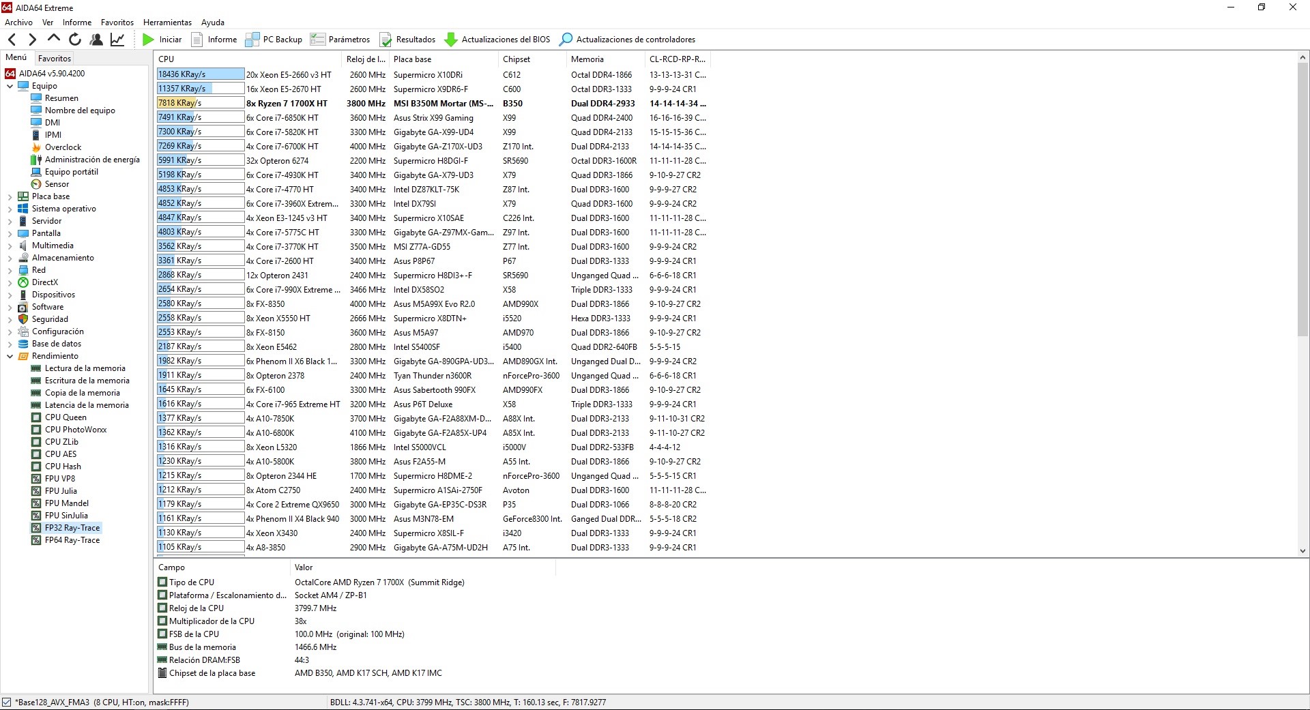Open the Favoritos menu in the menu bar
This screenshot has width=1310, height=710.
[x=117, y=23]
